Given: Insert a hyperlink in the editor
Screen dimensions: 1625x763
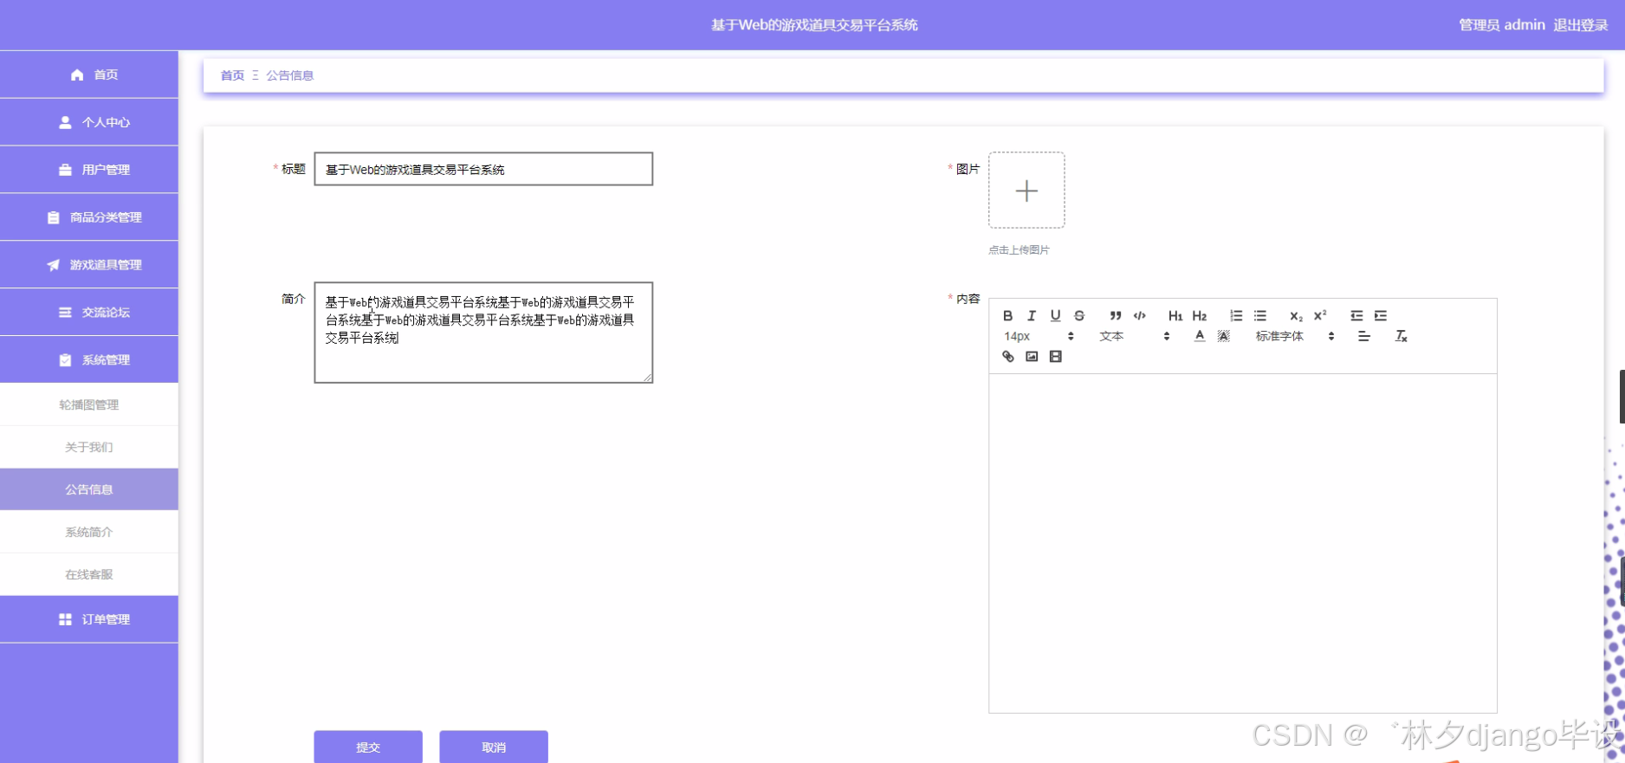Looking at the screenshot, I should 1007,357.
